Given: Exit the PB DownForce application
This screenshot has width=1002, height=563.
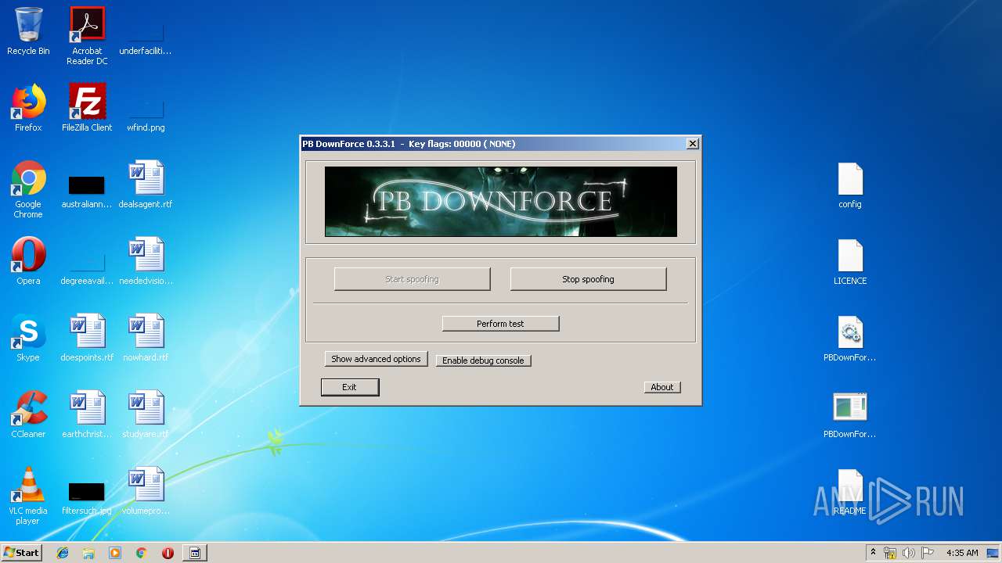Looking at the screenshot, I should tap(349, 387).
